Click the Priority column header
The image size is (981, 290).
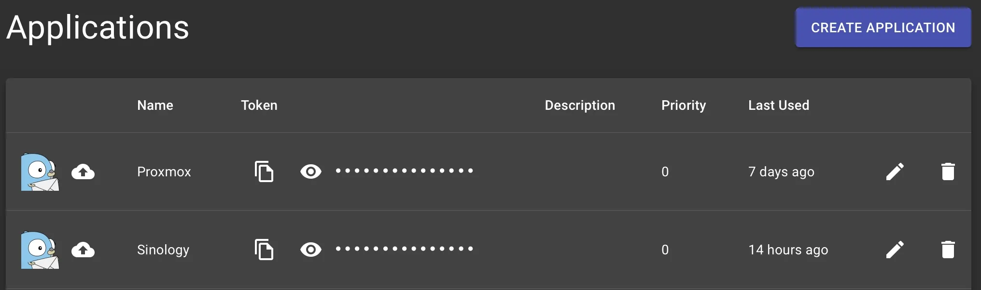point(684,105)
